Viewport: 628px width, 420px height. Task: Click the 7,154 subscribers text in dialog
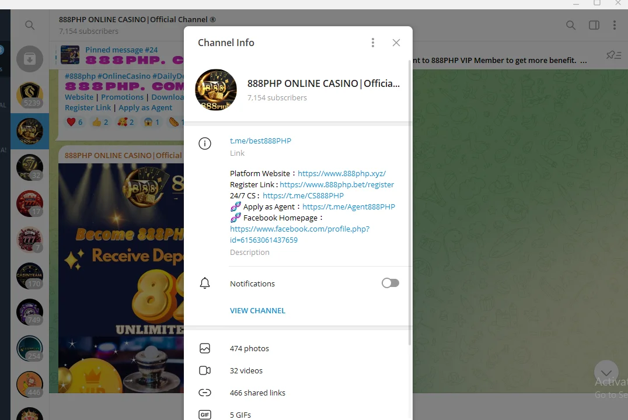click(277, 97)
